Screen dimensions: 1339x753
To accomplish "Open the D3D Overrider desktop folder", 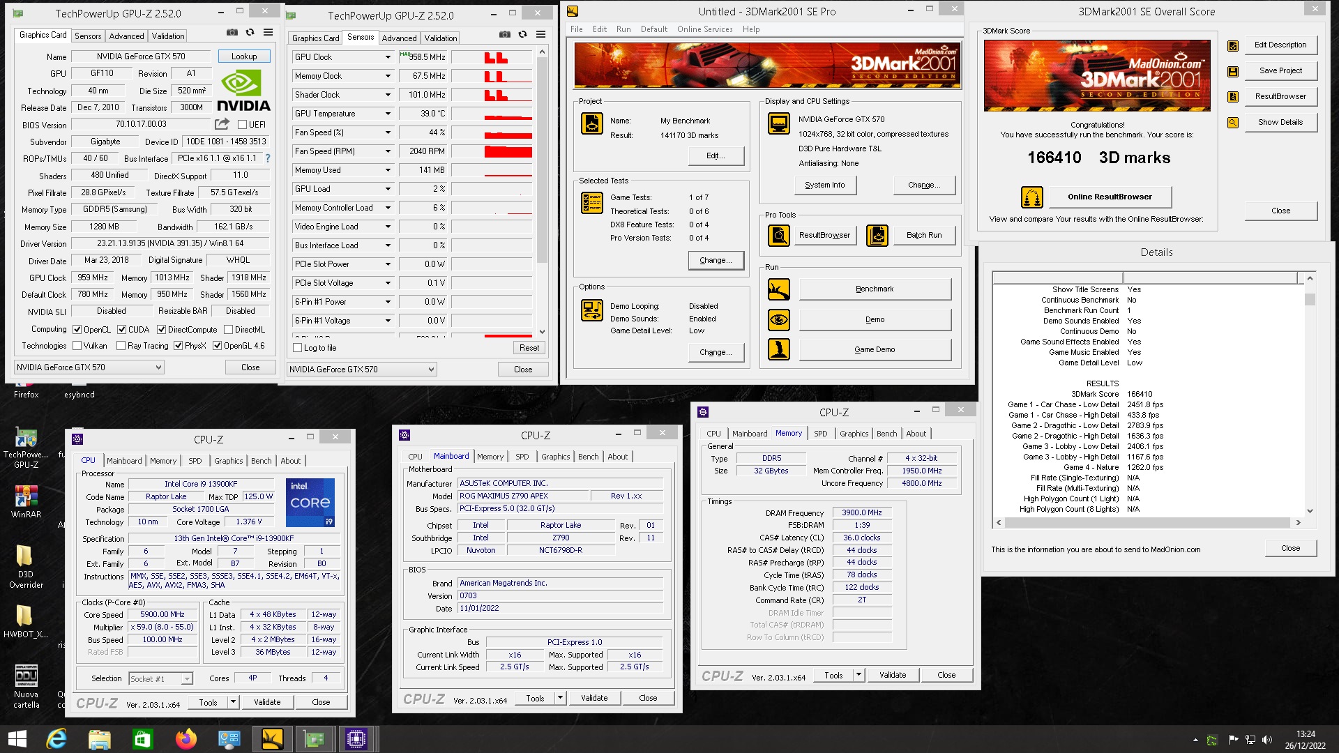I will point(26,566).
